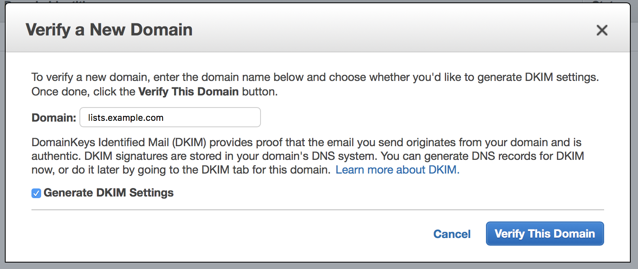Click the X icon in the dialog header

click(602, 30)
